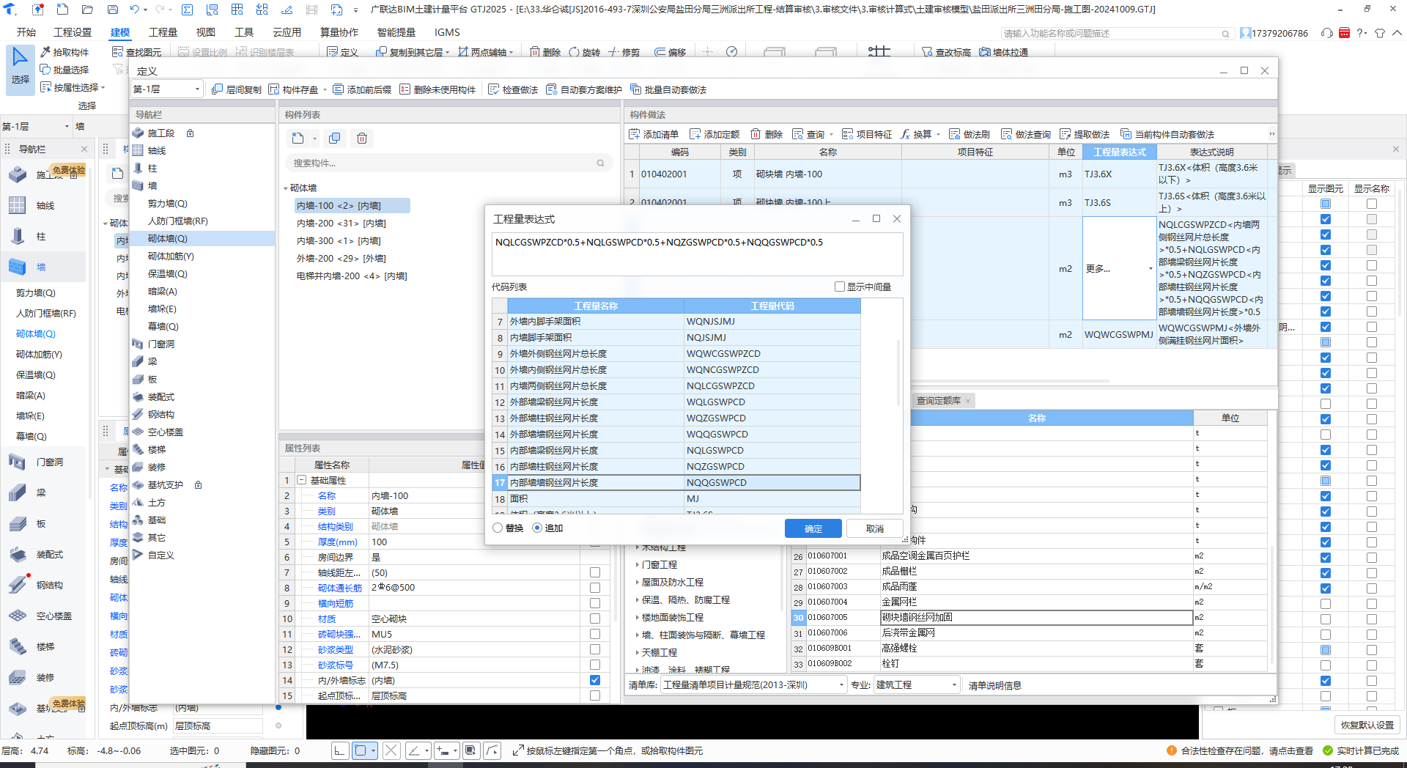
Task: Click the 提取做法 icon
Action: (x=1085, y=134)
